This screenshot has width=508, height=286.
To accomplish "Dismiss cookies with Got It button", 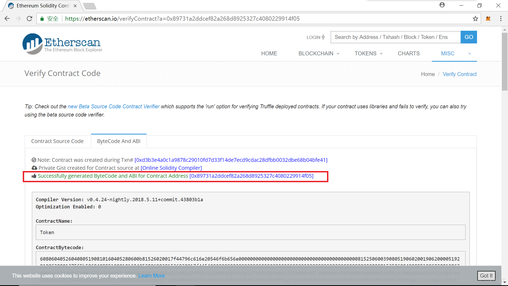I will 486,276.
